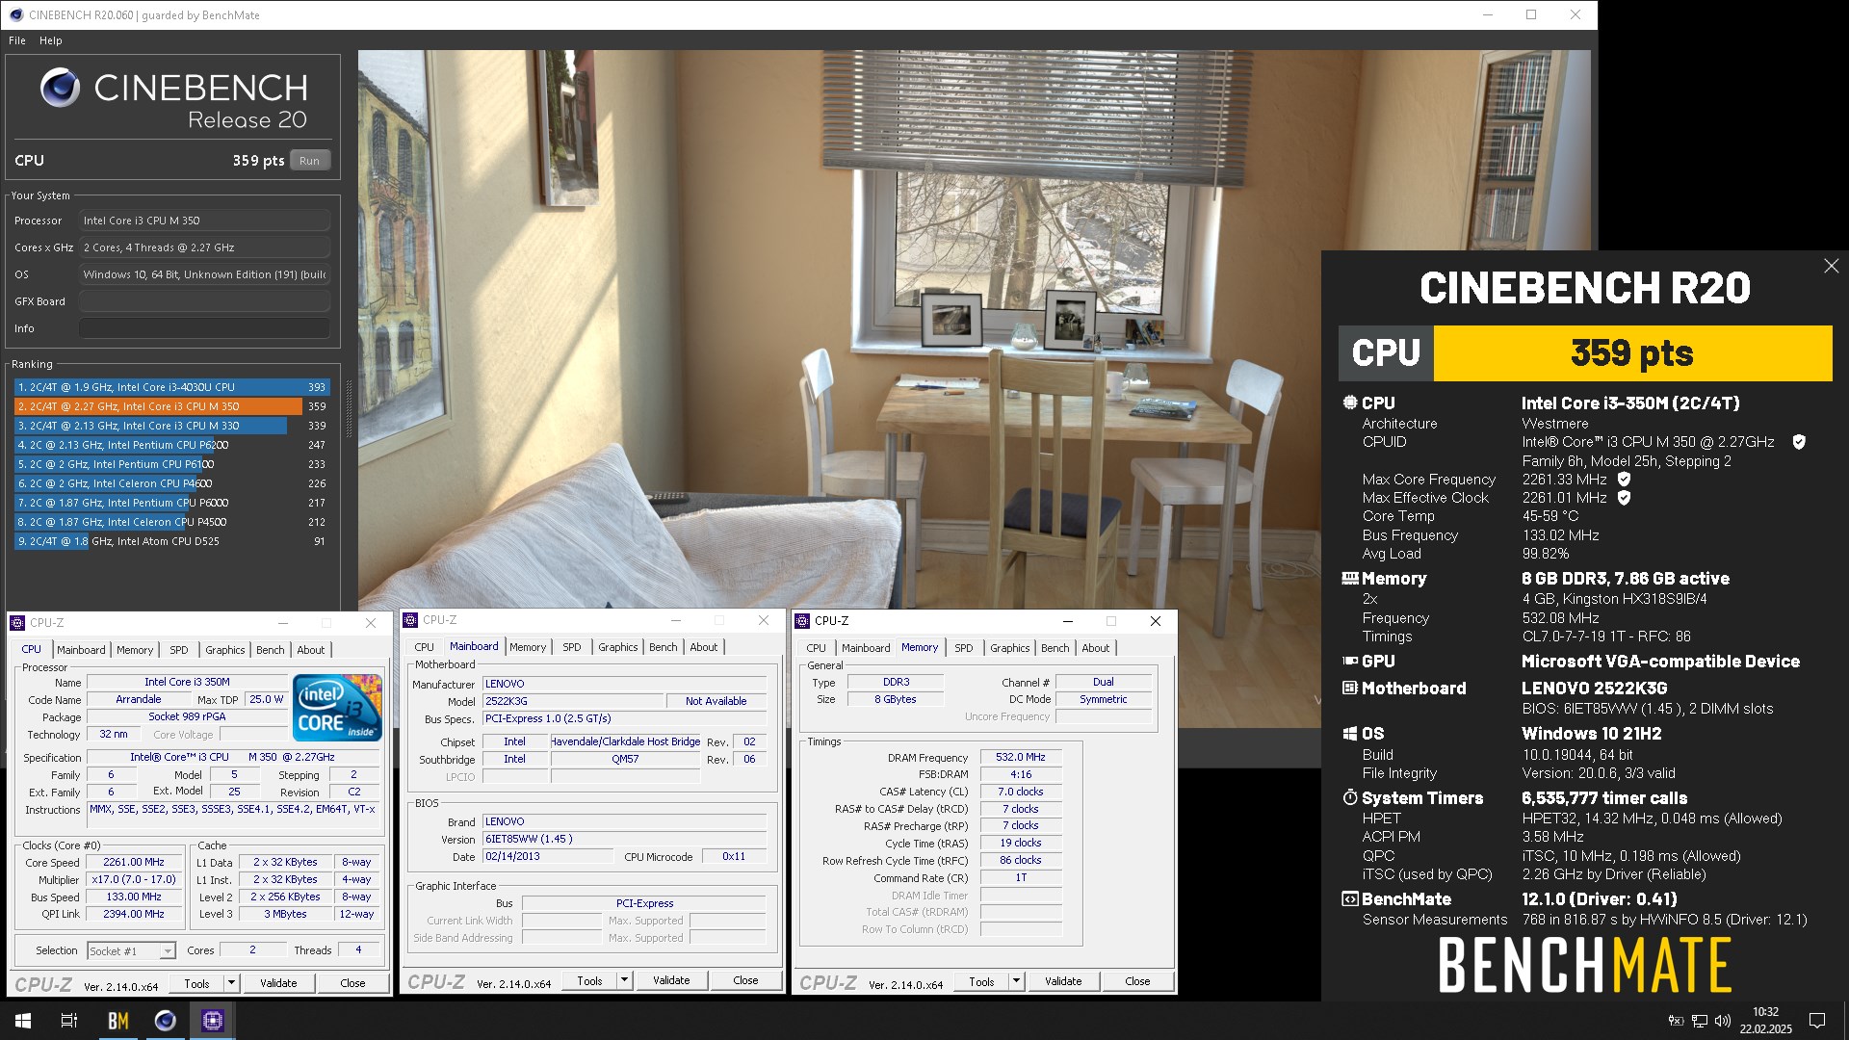Run the Cinebench CPU test

(x=309, y=161)
